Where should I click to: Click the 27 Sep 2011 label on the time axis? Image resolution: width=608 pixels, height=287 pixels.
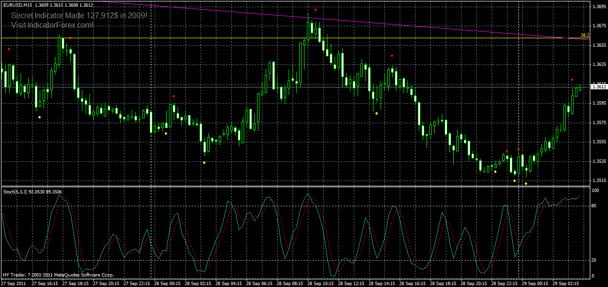14,282
